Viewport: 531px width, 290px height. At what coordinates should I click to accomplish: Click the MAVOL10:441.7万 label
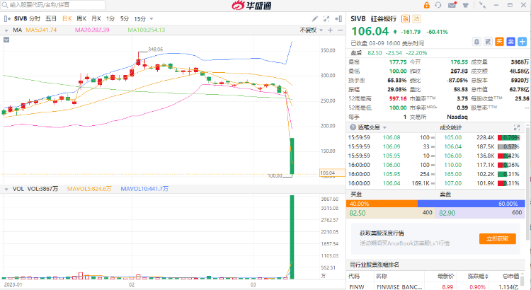[x=144, y=189]
